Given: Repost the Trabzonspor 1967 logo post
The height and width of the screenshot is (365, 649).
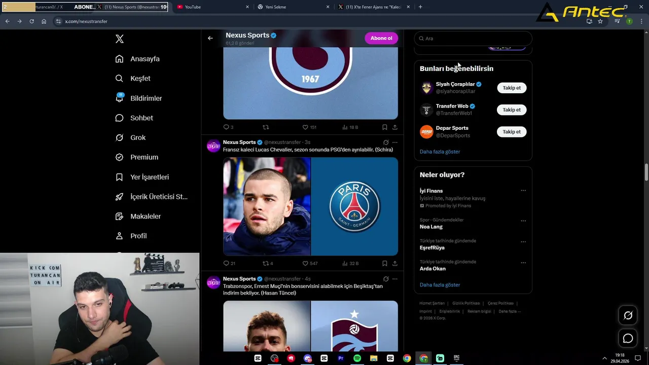Looking at the screenshot, I should (x=265, y=127).
